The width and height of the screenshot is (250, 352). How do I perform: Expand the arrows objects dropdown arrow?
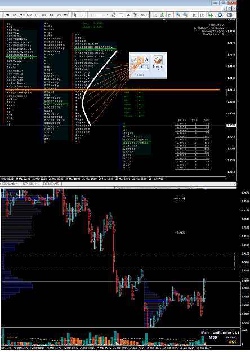pos(147,15)
